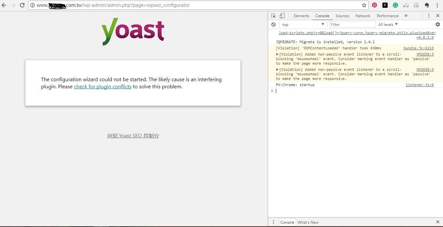443x227 pixels.
Task: Show more DevTools tabs chevron
Action: coord(406,16)
